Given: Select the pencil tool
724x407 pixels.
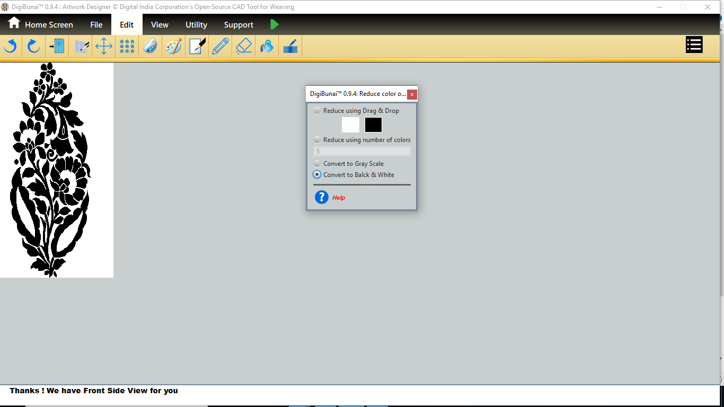Looking at the screenshot, I should click(220, 47).
